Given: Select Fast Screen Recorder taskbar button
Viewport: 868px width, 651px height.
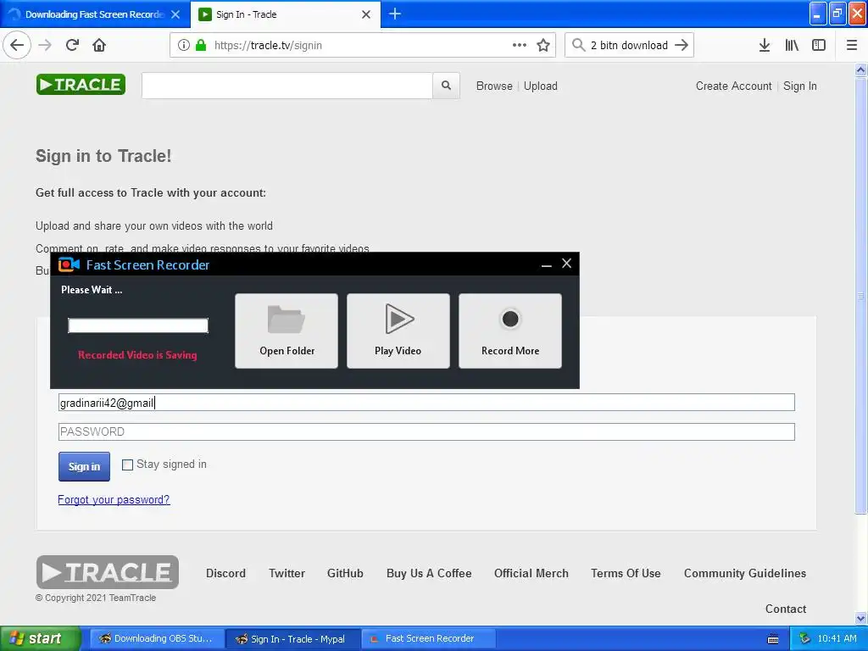Looking at the screenshot, I should click(x=429, y=638).
